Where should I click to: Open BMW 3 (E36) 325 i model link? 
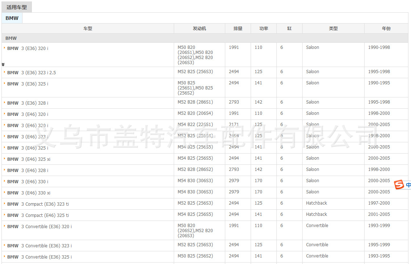coord(28,84)
